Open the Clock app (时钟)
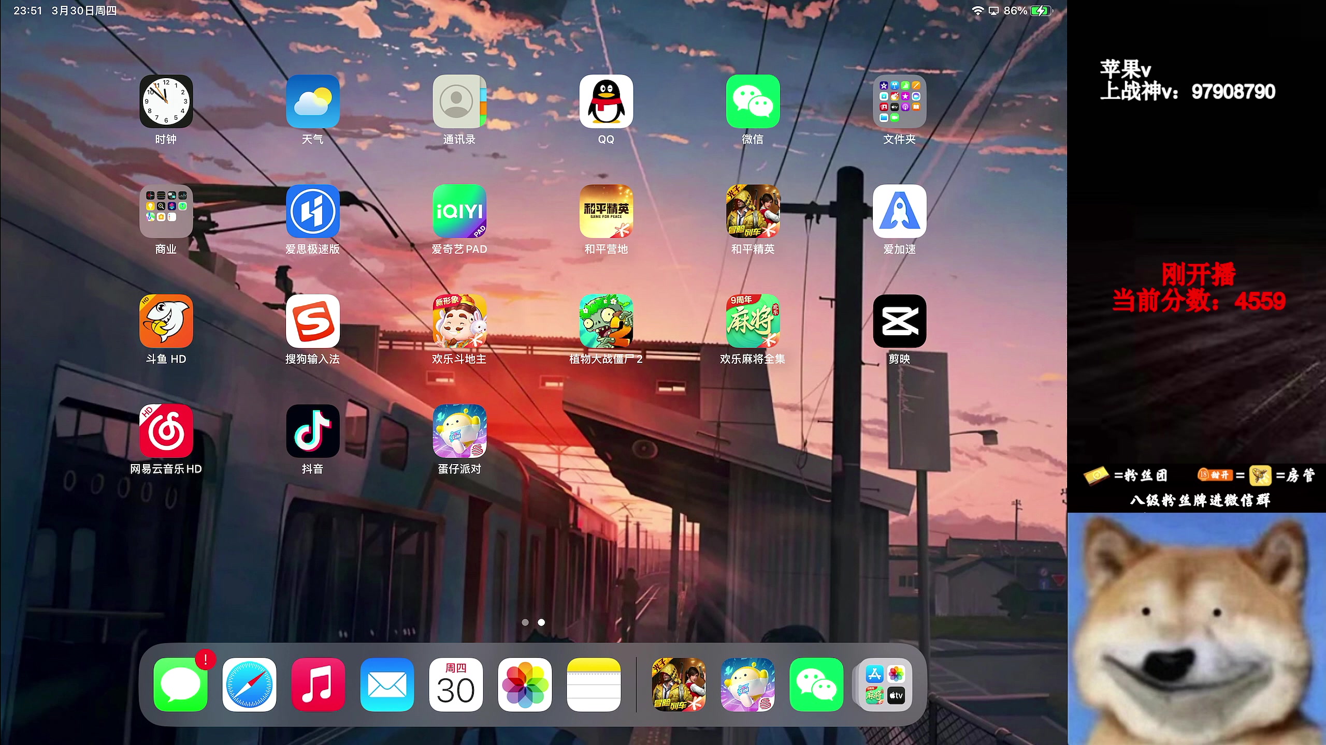Image resolution: width=1326 pixels, height=745 pixels. tap(166, 101)
